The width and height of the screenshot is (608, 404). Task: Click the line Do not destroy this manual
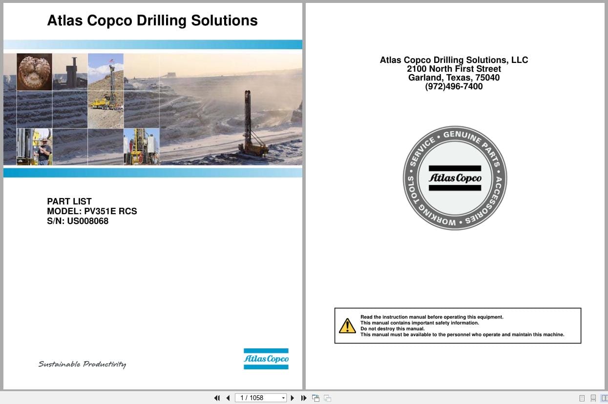pos(393,329)
